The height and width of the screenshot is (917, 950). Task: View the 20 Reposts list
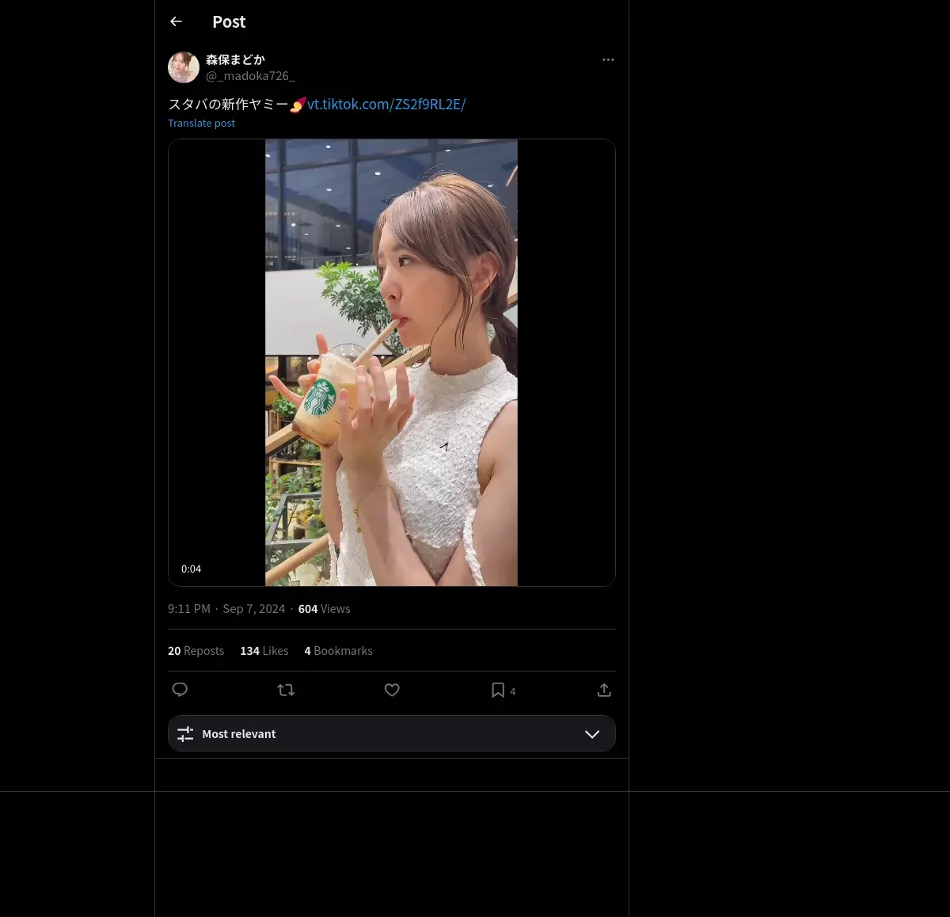tap(196, 650)
